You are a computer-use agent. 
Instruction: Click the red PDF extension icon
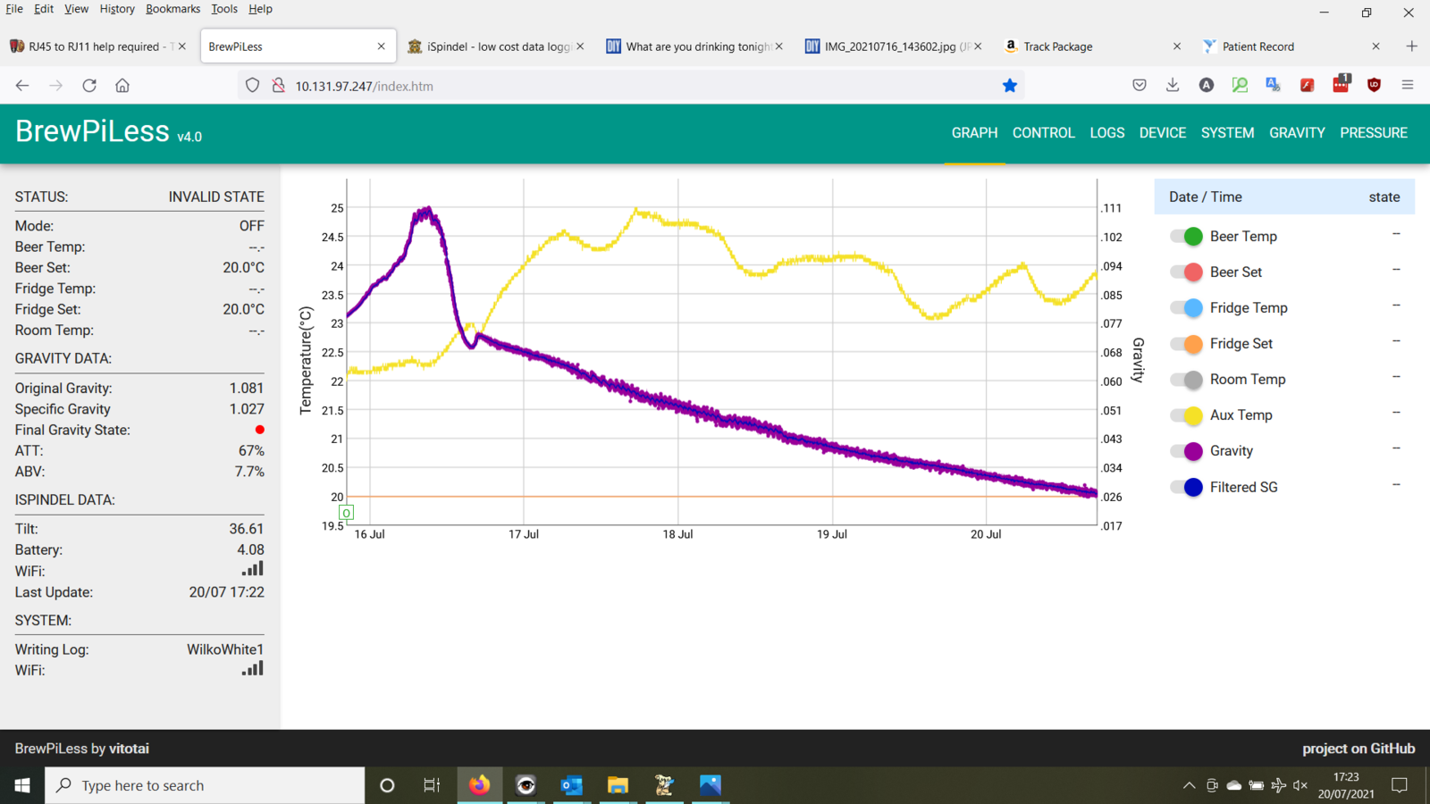click(x=1307, y=86)
